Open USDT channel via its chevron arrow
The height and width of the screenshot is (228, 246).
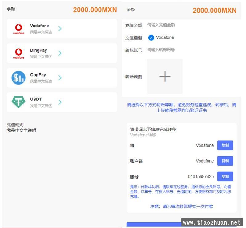pos(60,102)
